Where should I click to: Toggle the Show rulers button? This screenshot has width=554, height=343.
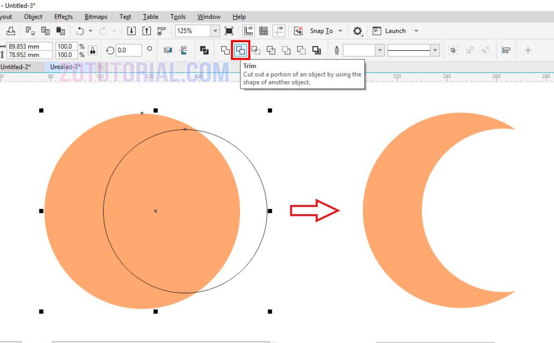pyautogui.click(x=248, y=31)
